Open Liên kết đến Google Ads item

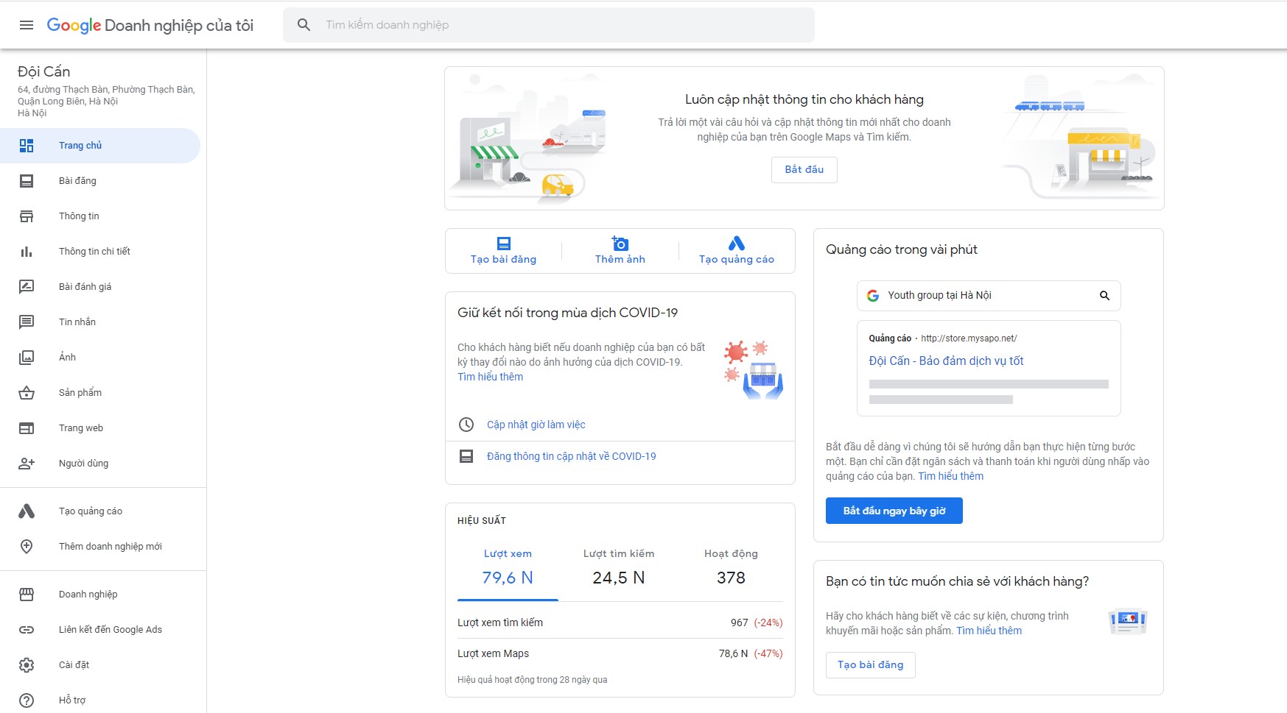100,630
